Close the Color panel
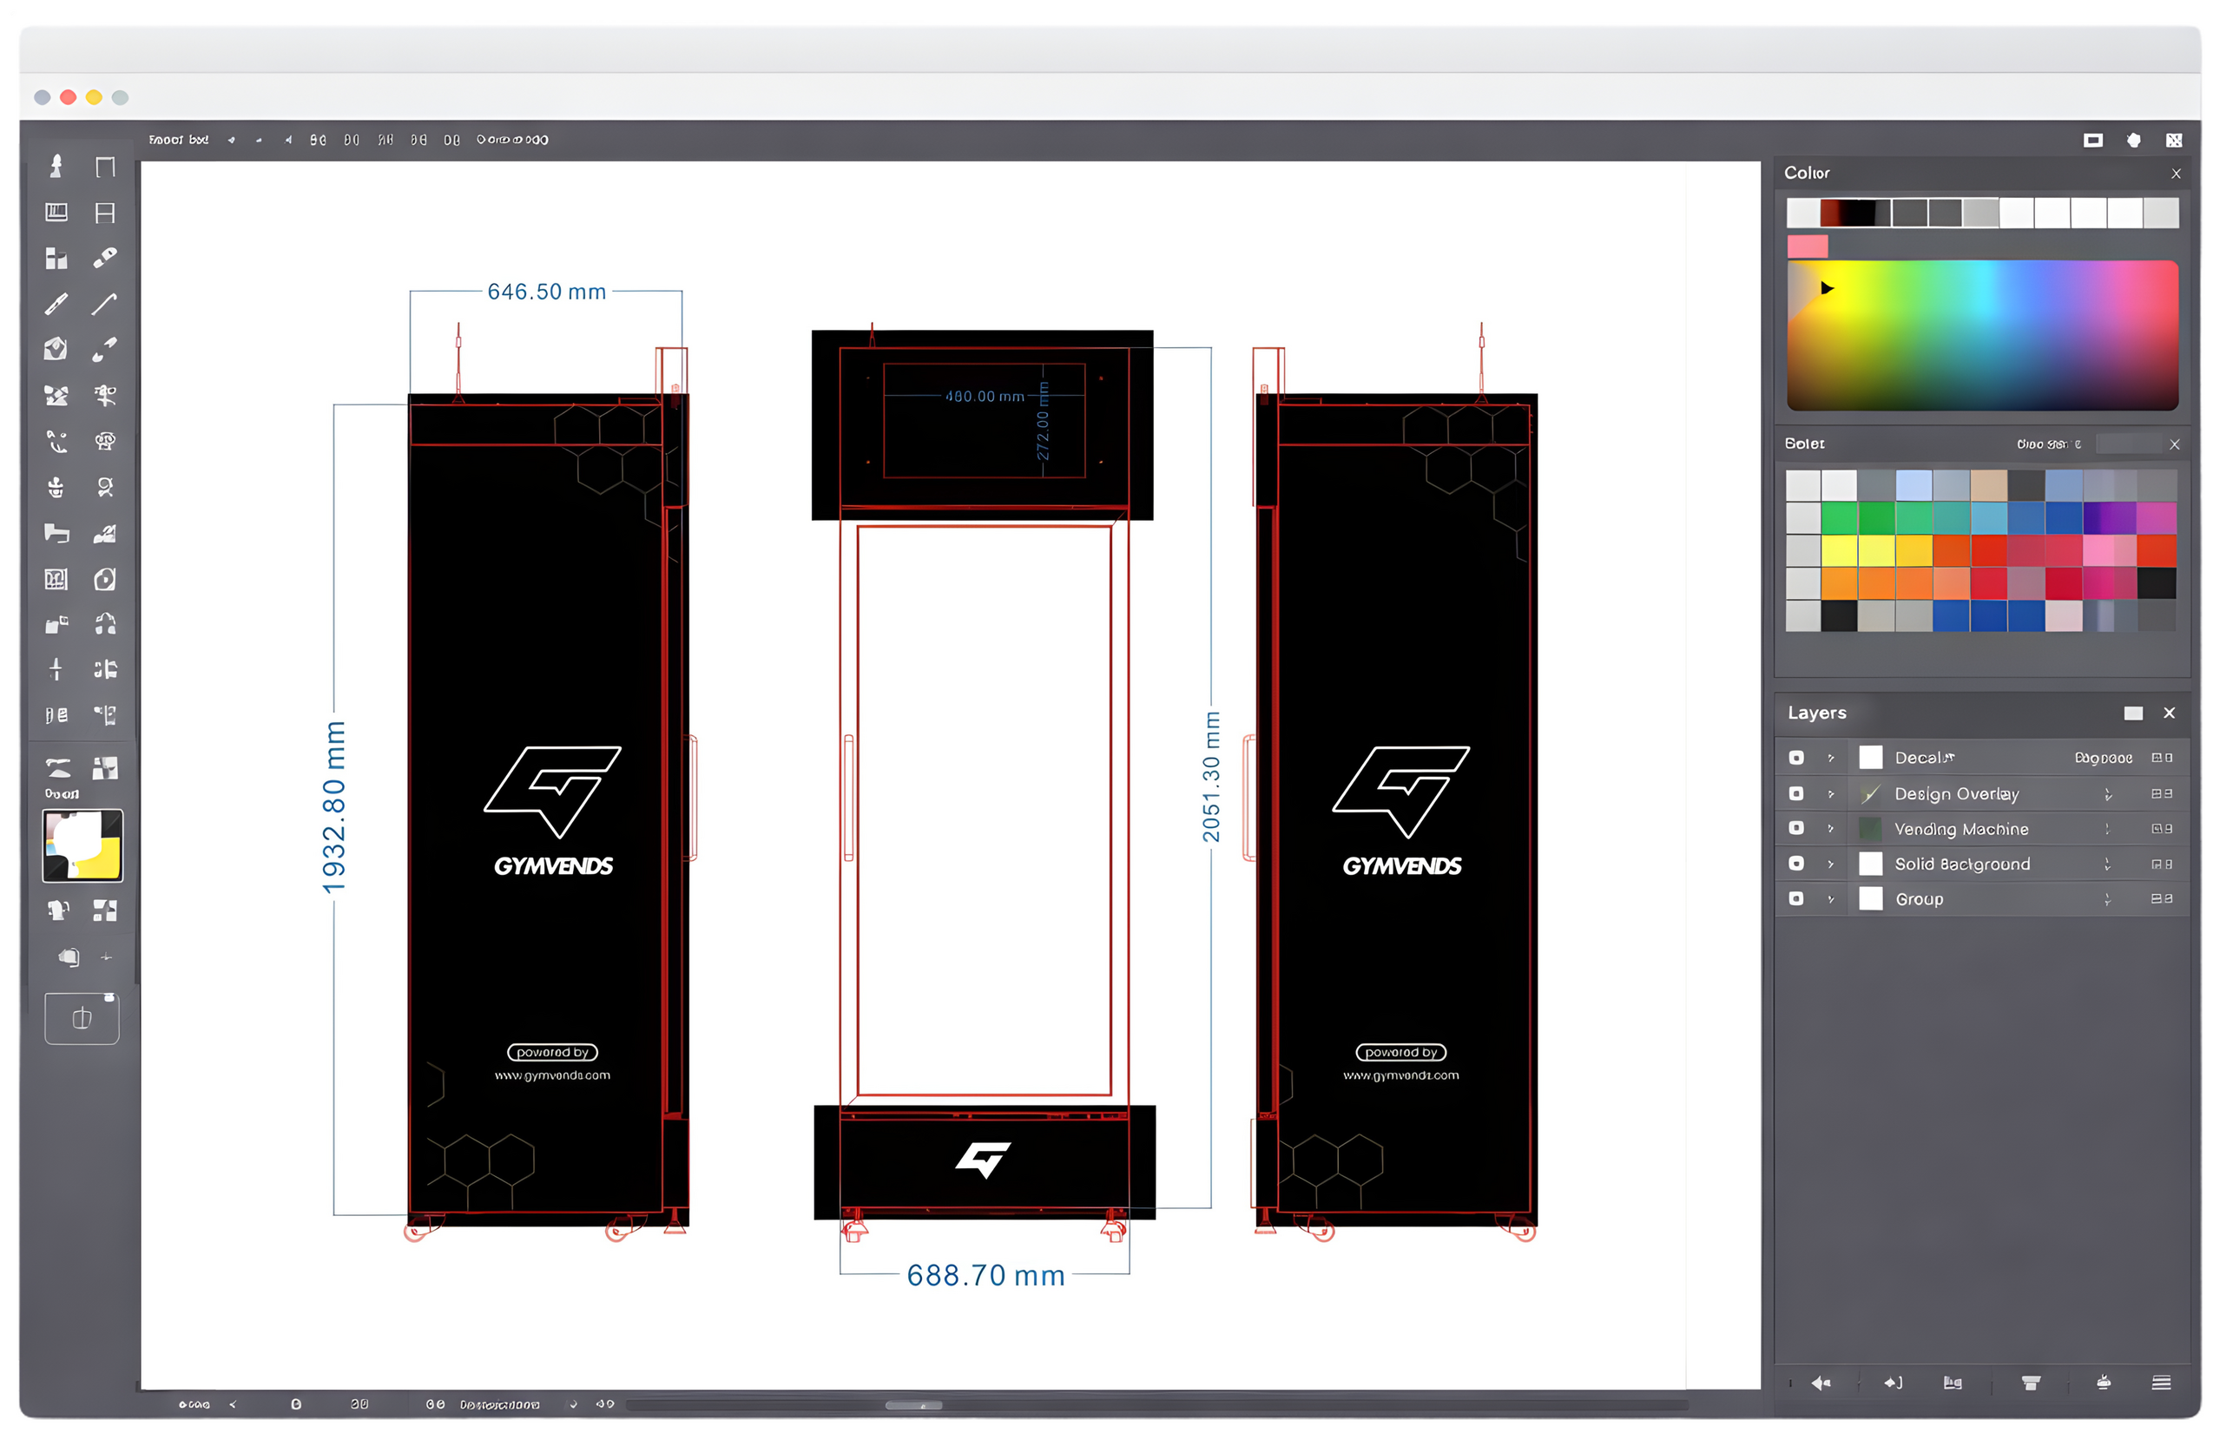 click(x=2177, y=174)
